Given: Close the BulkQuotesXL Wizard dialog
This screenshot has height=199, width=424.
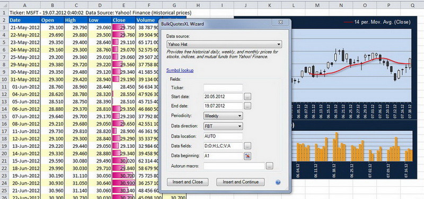Looking at the screenshot, I should [280, 23].
